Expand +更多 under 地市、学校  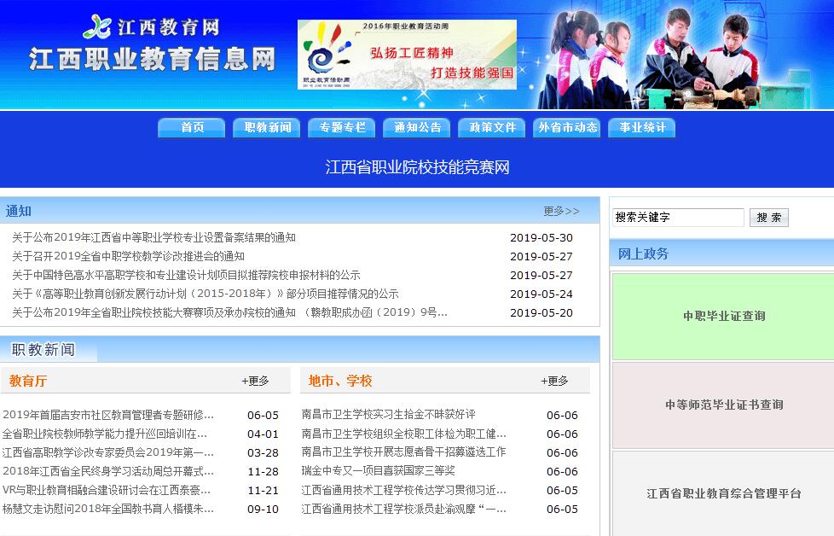tap(554, 381)
